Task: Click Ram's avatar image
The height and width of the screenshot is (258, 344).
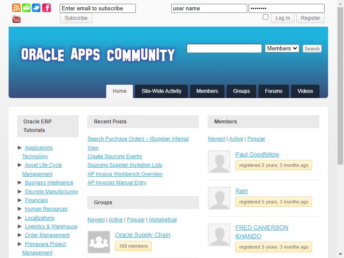Action: [x=219, y=198]
